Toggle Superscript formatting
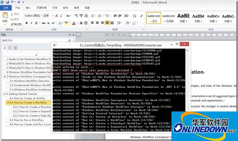The width and height of the screenshot is (238, 141). [53, 23]
